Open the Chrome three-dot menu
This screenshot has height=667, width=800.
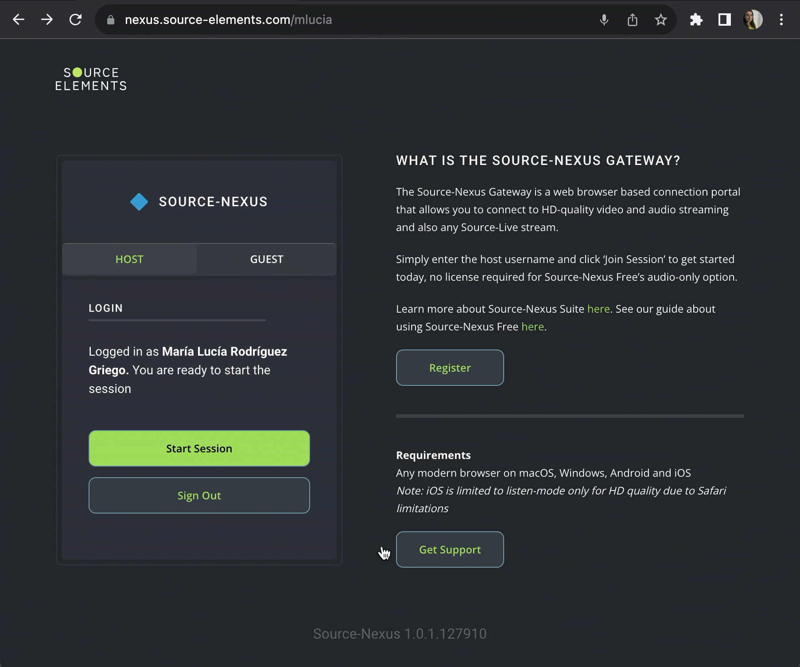click(781, 20)
